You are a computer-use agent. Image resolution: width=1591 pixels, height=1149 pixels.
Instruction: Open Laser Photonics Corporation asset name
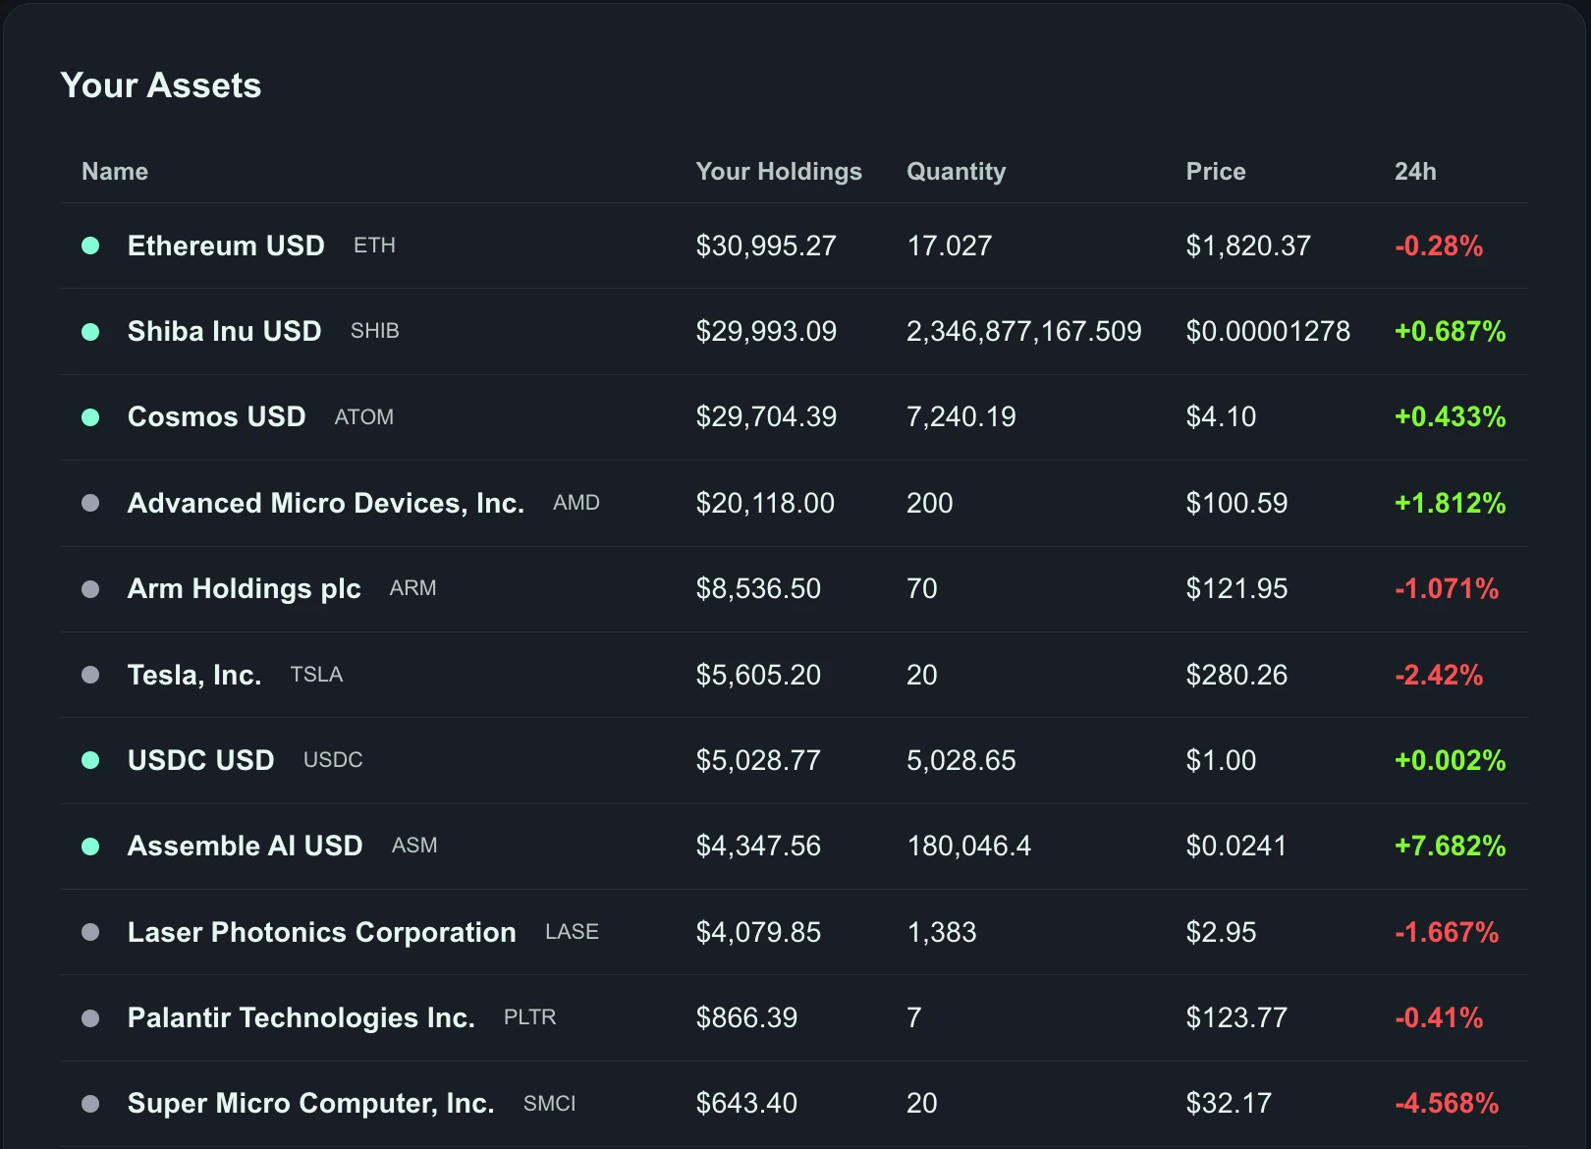click(x=322, y=932)
